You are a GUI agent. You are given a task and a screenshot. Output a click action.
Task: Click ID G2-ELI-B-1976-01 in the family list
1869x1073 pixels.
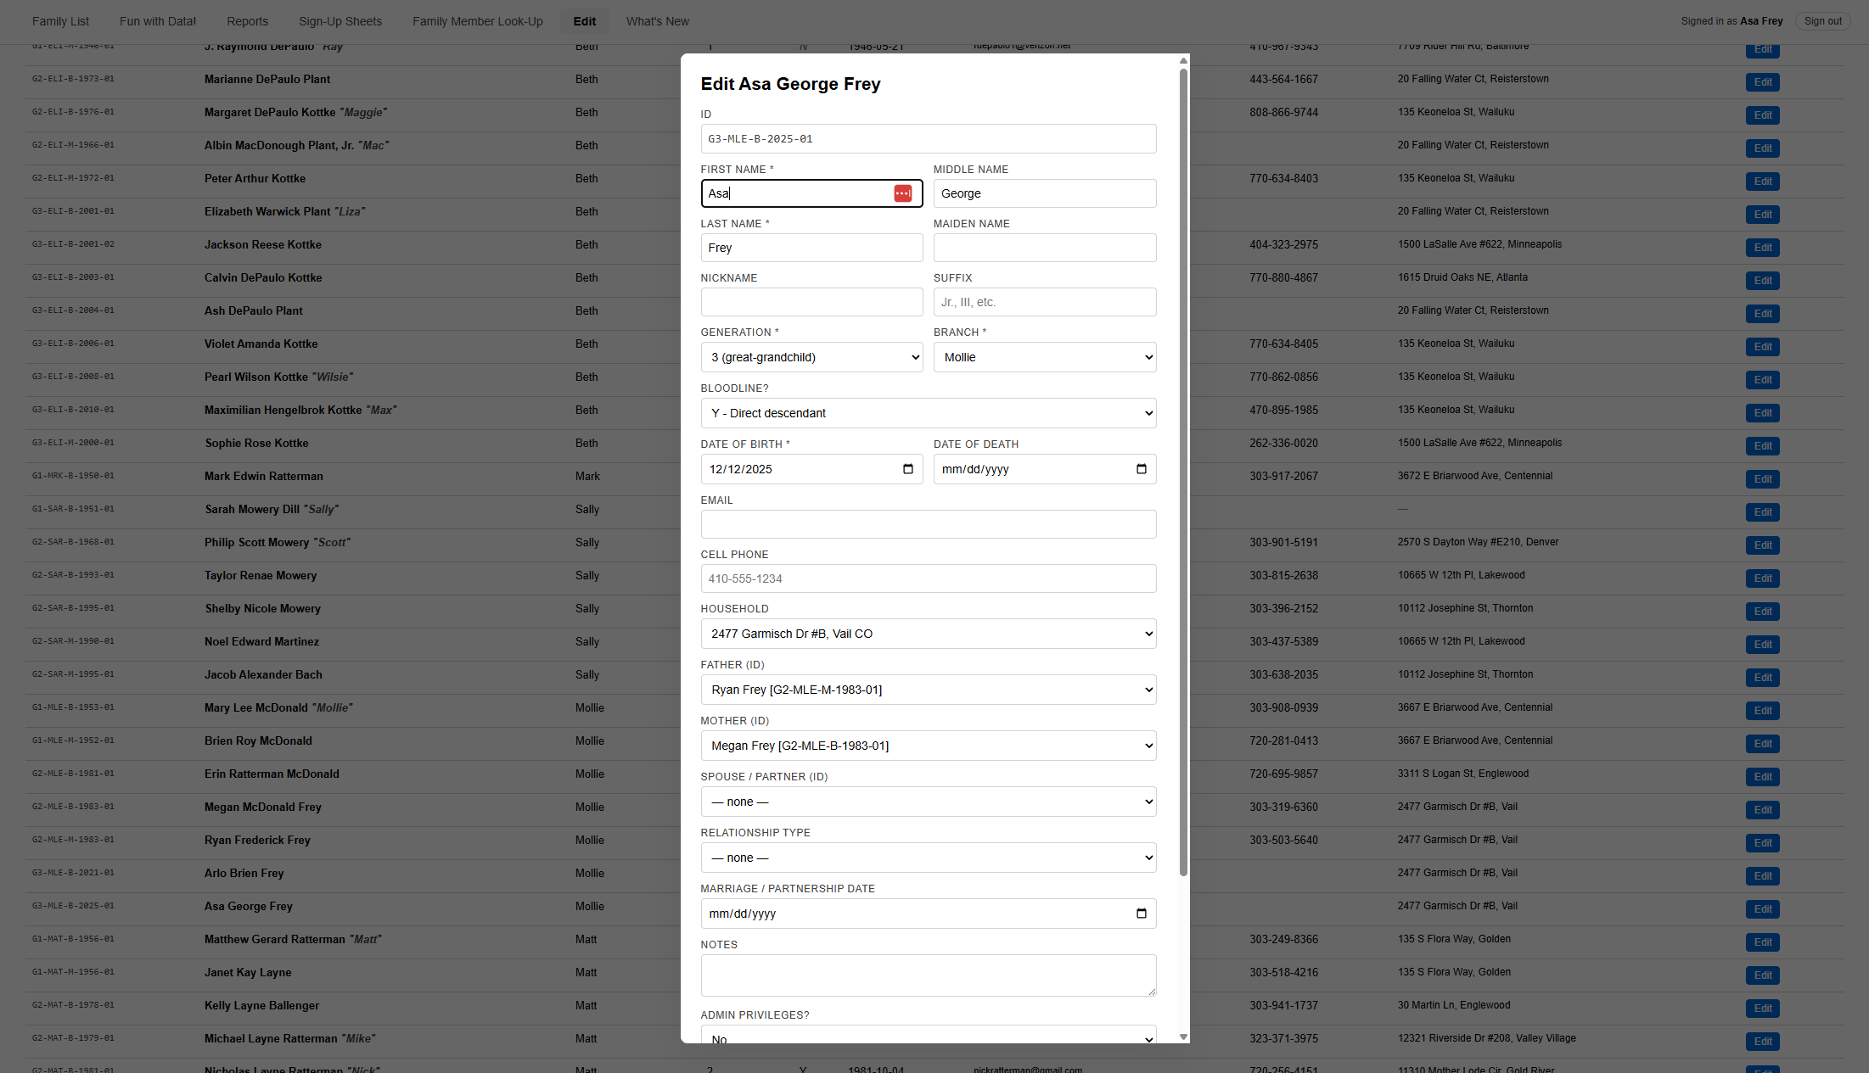[73, 112]
